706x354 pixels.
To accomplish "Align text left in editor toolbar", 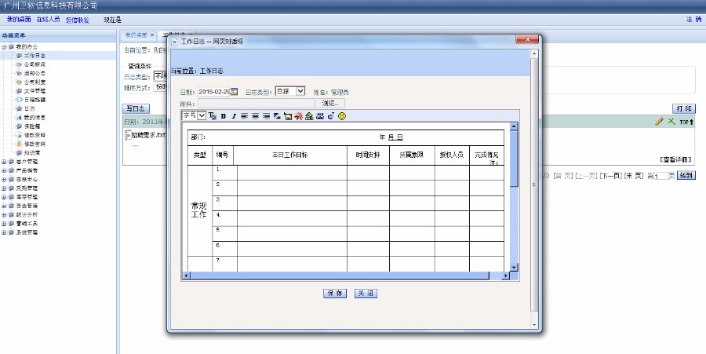I will [245, 116].
